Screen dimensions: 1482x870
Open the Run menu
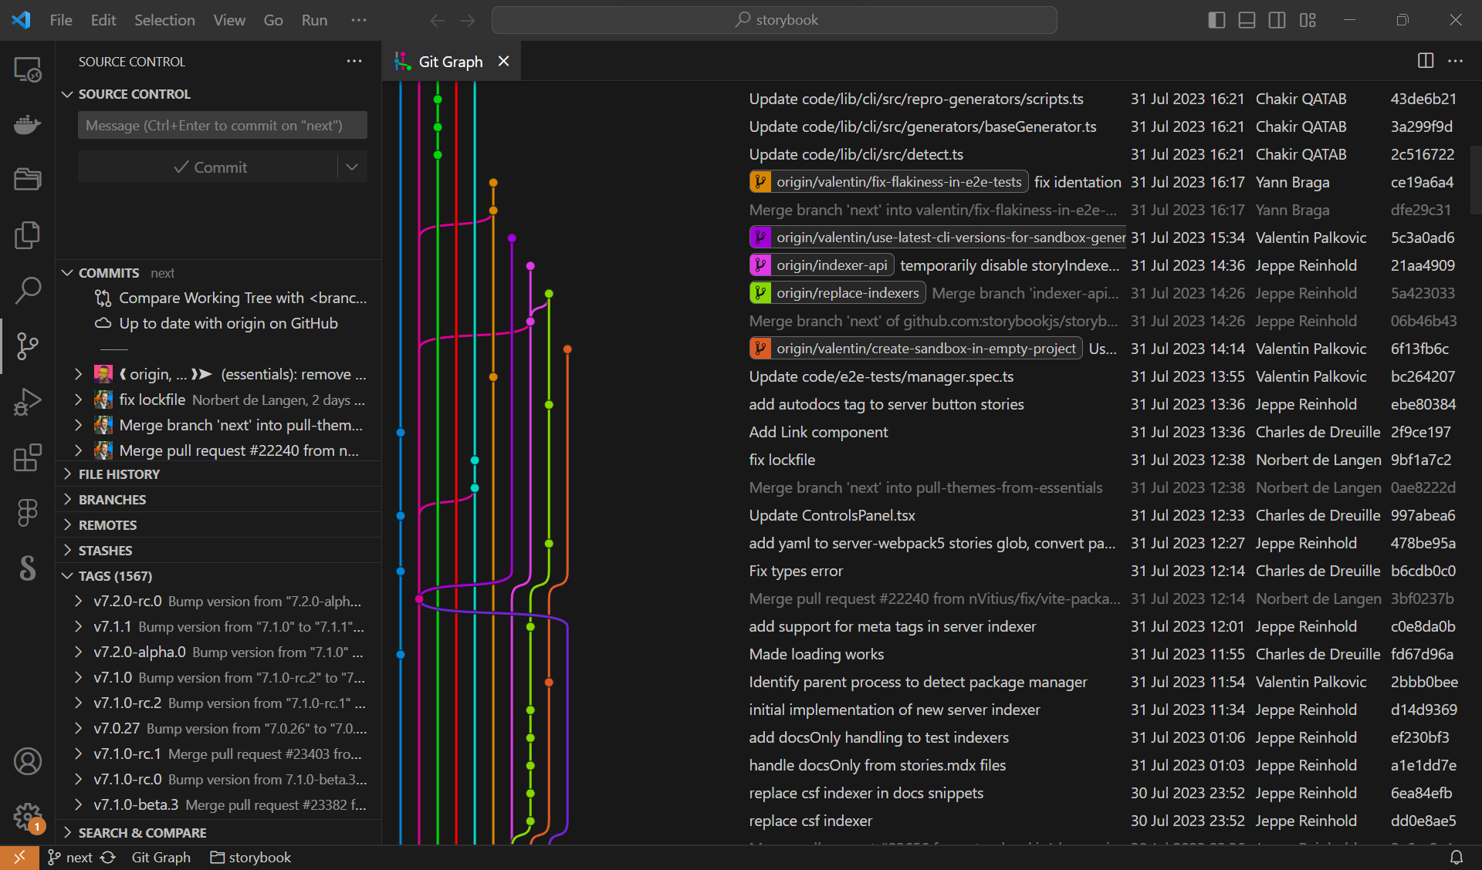[314, 20]
